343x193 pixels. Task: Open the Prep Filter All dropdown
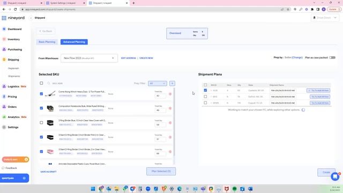point(158,84)
